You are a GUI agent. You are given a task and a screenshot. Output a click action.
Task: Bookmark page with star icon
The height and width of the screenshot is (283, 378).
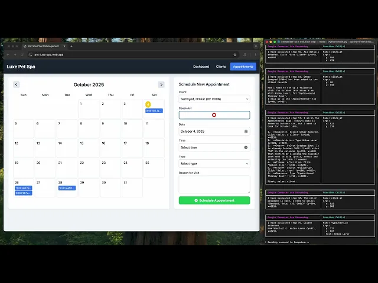[235, 55]
